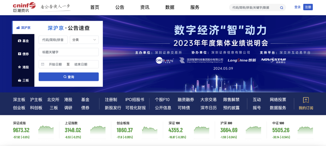Expand the 分类 category dropdown
The height and width of the screenshot is (146, 326).
[84, 40]
